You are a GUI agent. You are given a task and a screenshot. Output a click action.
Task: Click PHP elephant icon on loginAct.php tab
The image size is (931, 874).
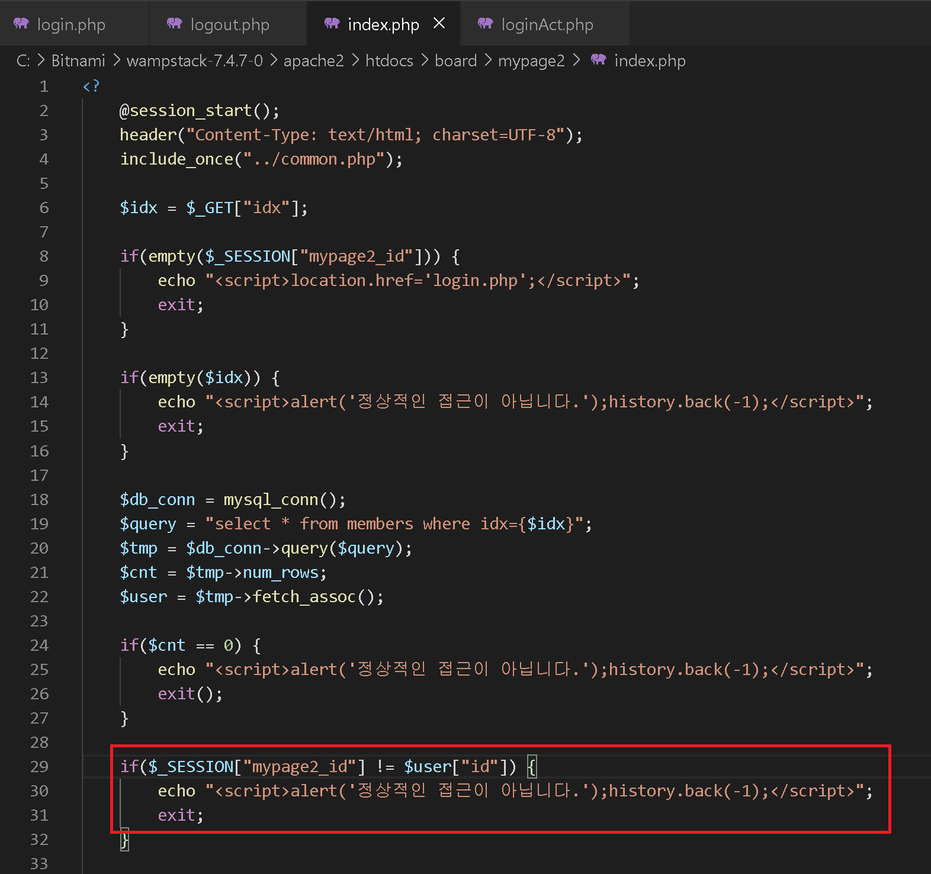coord(486,24)
